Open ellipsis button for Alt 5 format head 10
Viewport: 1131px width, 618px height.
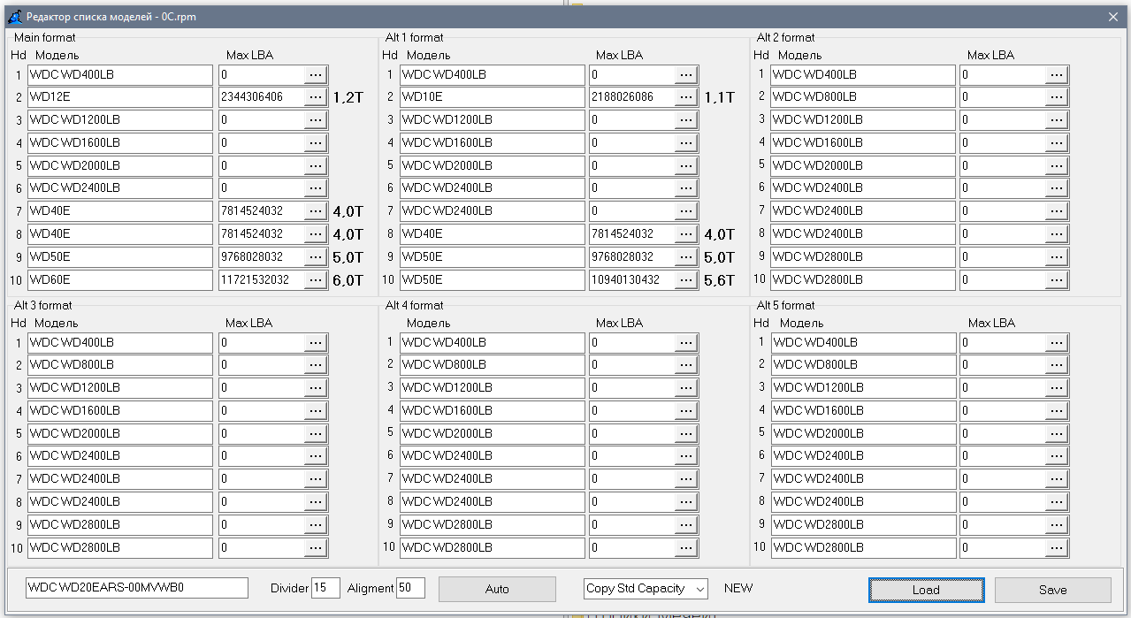(1057, 547)
